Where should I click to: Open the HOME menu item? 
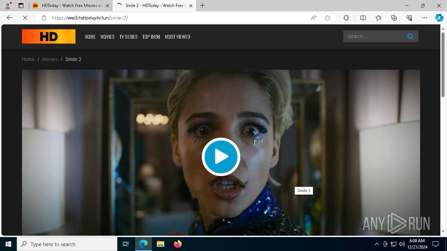90,37
